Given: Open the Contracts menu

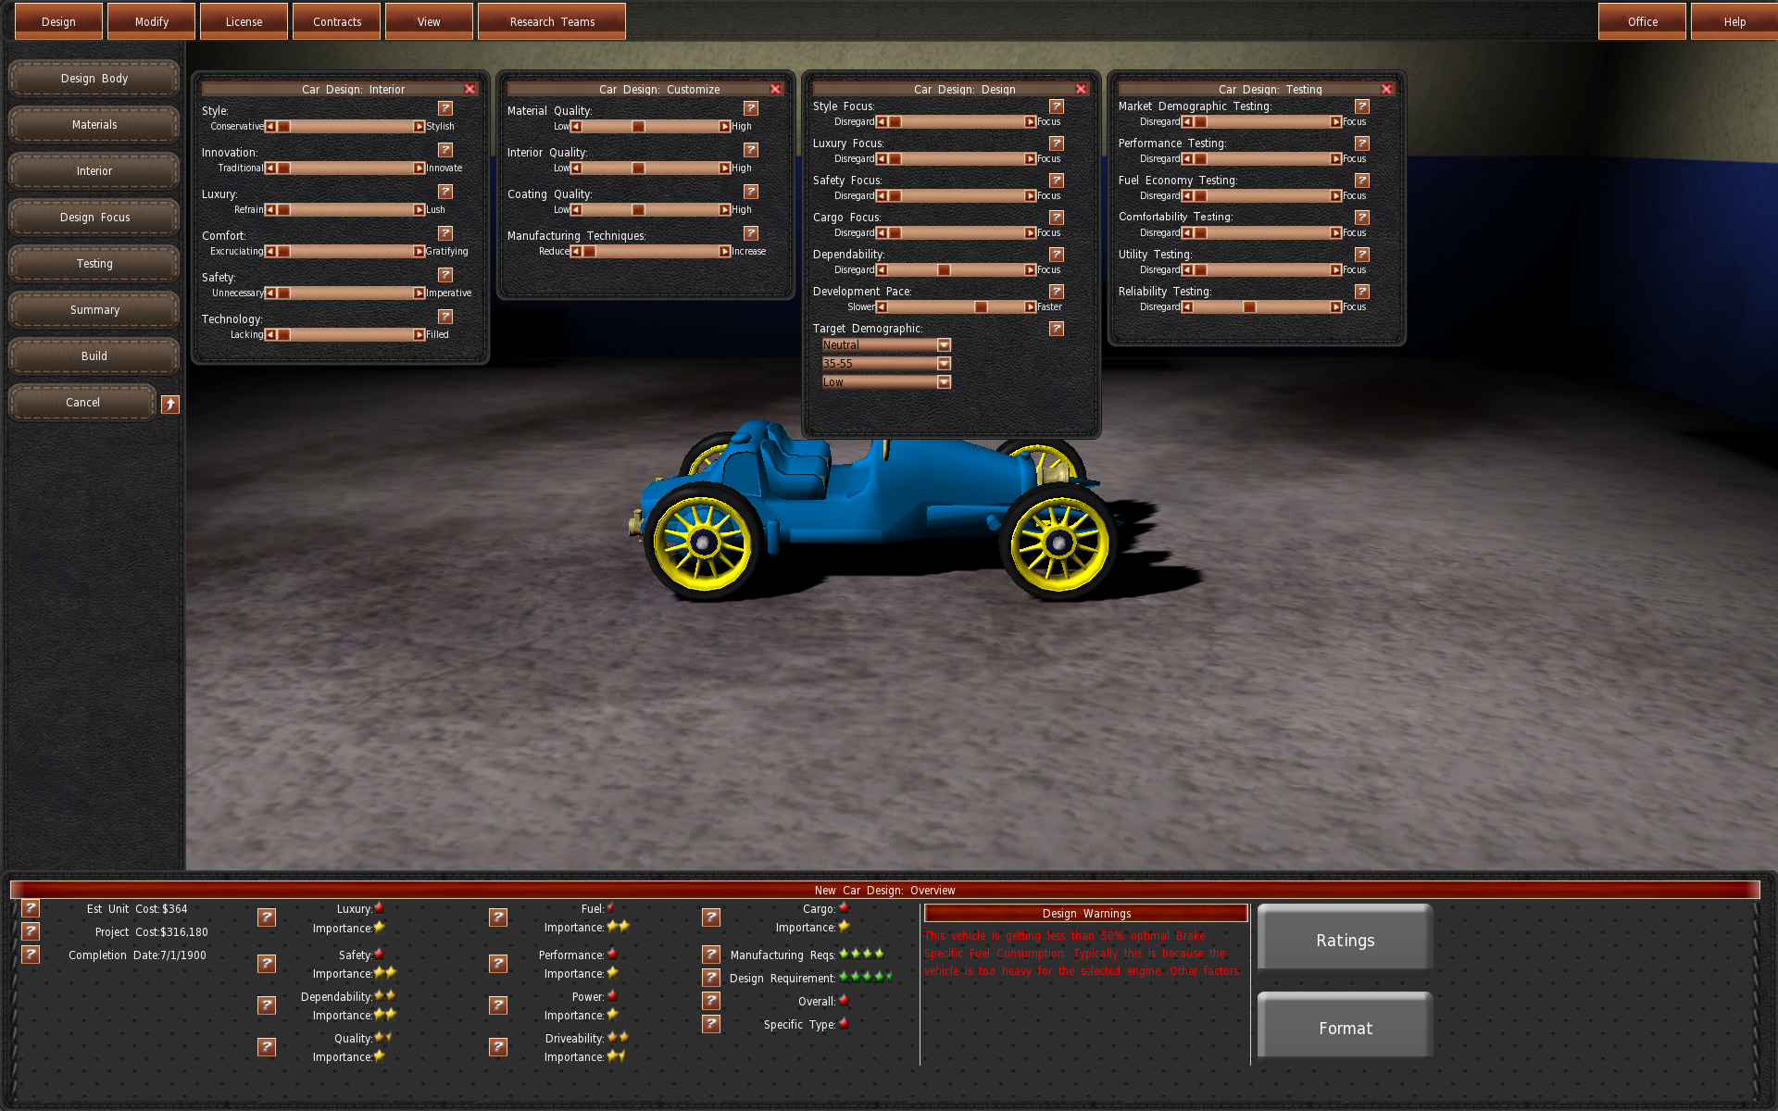Looking at the screenshot, I should tap(337, 21).
